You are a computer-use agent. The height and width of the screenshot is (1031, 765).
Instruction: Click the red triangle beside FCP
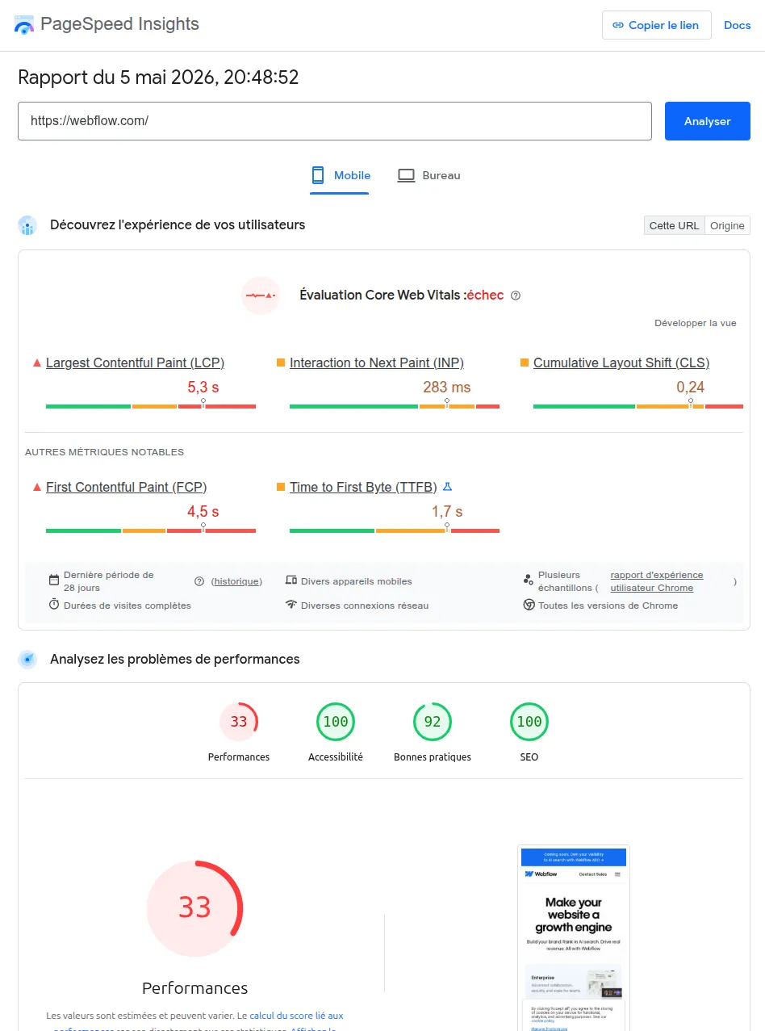[x=36, y=488]
